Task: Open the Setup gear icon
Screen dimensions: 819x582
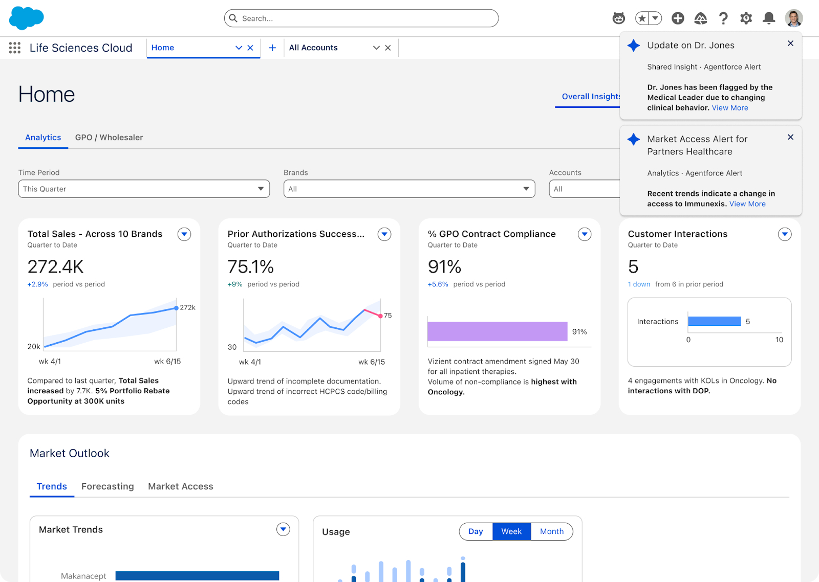Action: click(x=746, y=18)
